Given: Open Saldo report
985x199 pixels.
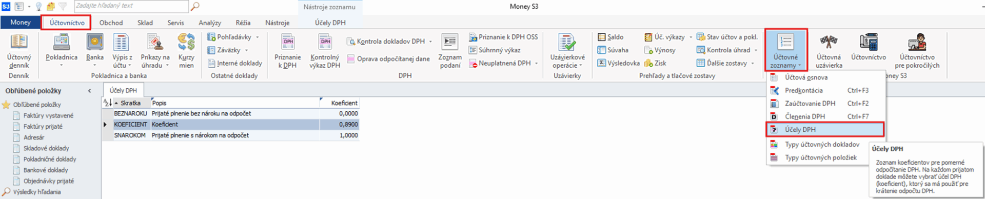Looking at the screenshot, I should [610, 37].
